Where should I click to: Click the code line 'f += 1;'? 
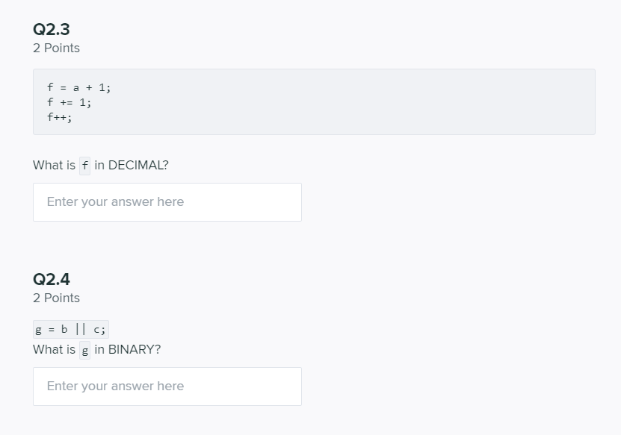[69, 102]
